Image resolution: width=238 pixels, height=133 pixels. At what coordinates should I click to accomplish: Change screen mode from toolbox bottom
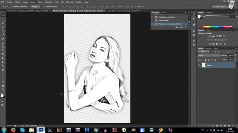click(x=3, y=105)
